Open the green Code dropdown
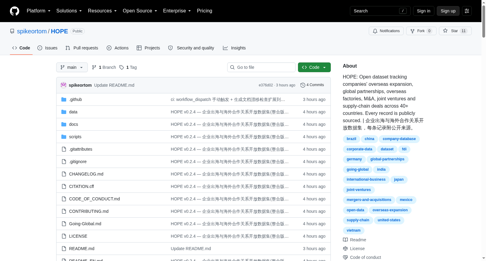Screen dimensions: 486x261 tap(314, 67)
